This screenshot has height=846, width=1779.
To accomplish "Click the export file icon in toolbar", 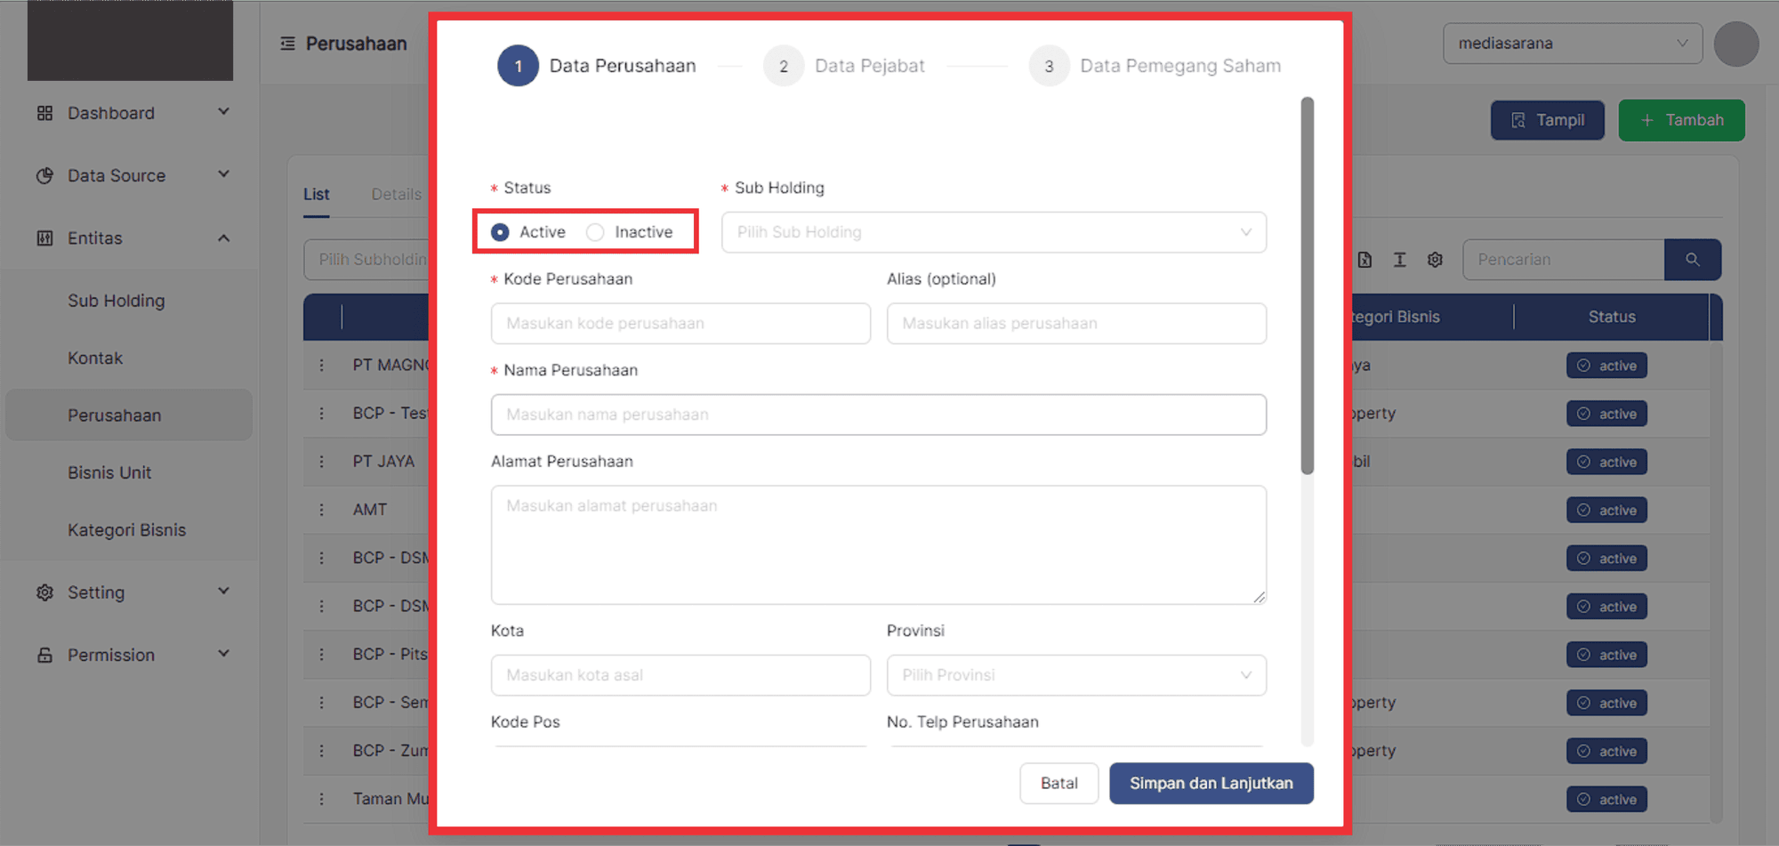I will (1364, 260).
